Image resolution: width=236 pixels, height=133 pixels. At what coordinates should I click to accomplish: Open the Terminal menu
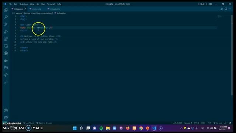51,4
